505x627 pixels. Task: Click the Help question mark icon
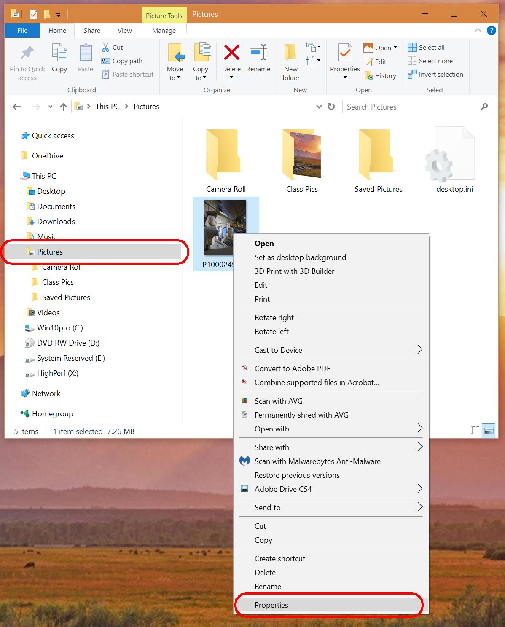click(491, 30)
